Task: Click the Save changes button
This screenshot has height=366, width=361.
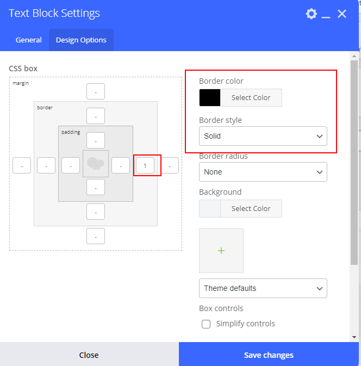Action: pyautogui.click(x=269, y=355)
